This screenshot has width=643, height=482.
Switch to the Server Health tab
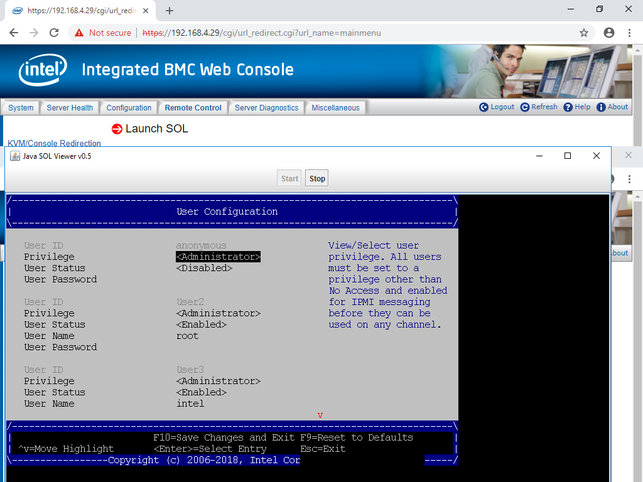(x=70, y=108)
